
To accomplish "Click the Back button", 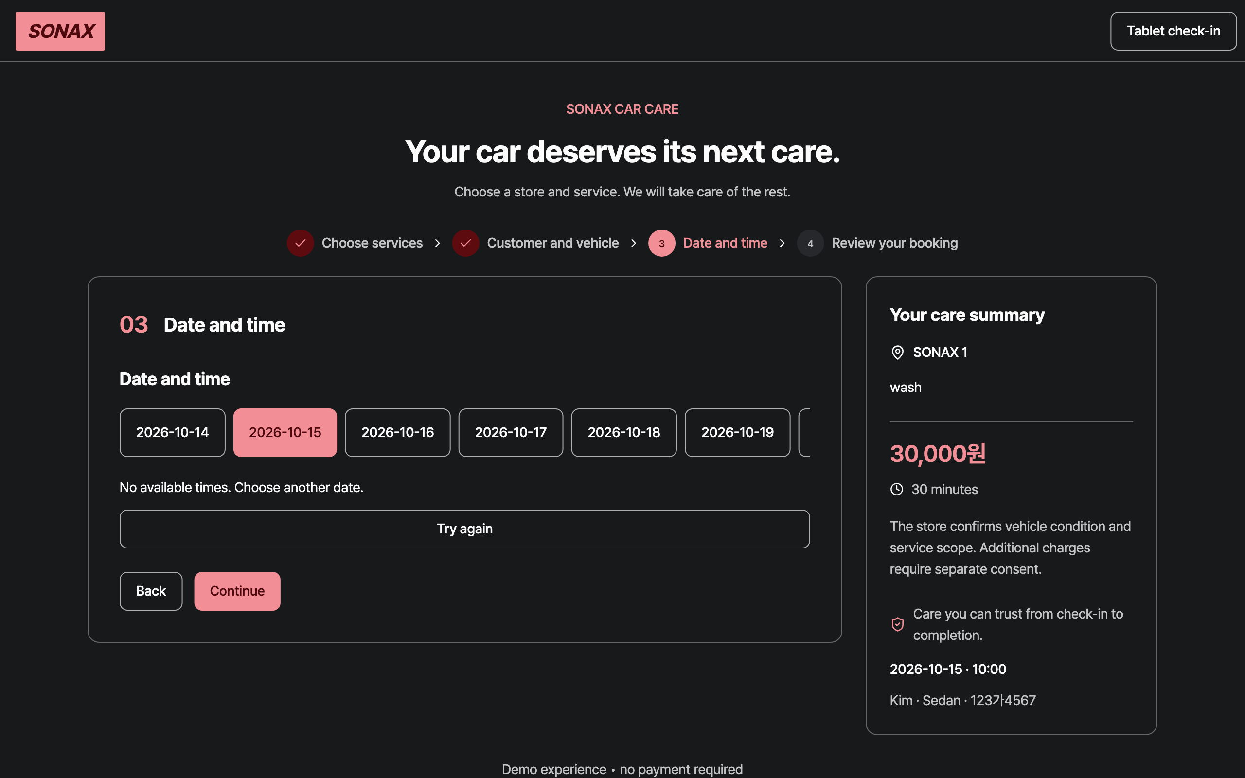I will [x=151, y=591].
